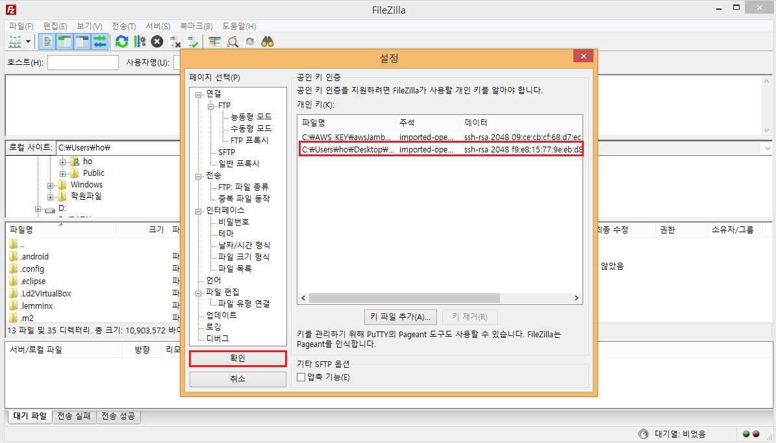Image resolution: width=776 pixels, height=443 pixels.
Task: Open the filename filters icon
Action: 214,42
